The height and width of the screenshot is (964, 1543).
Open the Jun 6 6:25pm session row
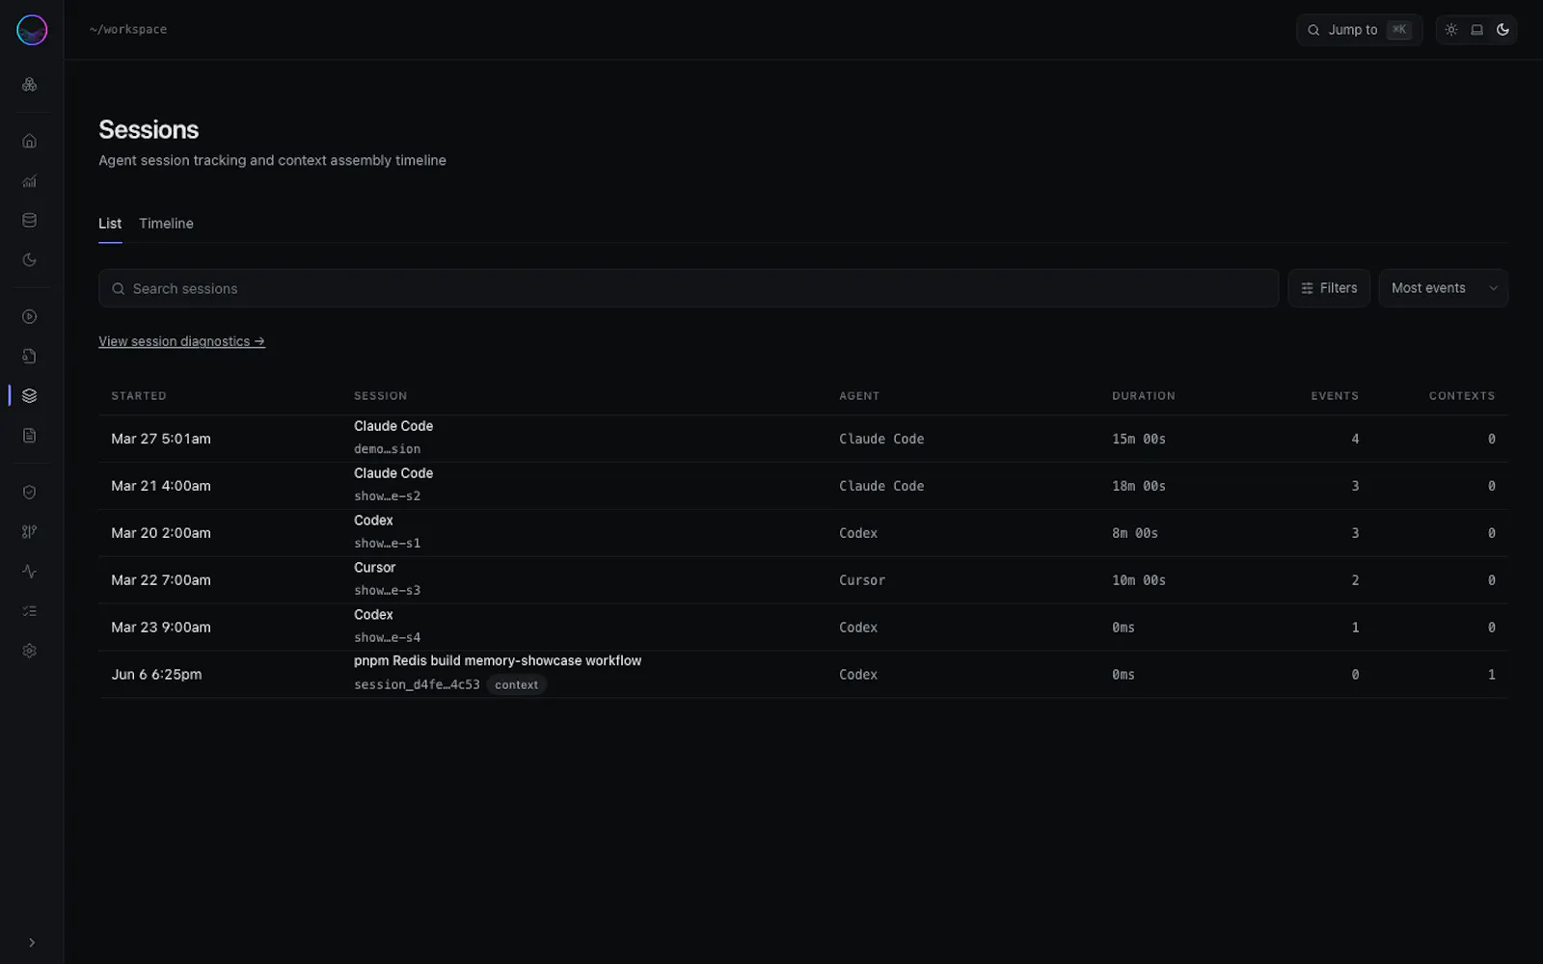point(803,675)
